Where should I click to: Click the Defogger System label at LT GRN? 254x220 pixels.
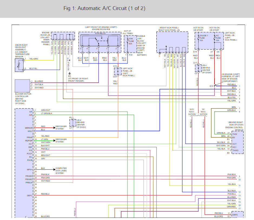(61, 141)
